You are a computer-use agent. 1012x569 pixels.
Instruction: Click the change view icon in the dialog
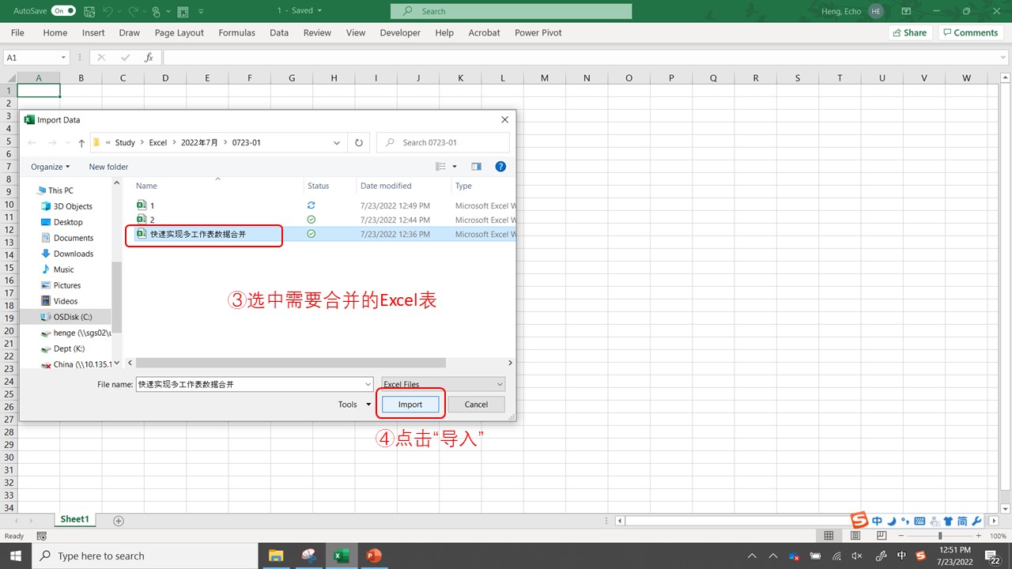pyautogui.click(x=441, y=167)
